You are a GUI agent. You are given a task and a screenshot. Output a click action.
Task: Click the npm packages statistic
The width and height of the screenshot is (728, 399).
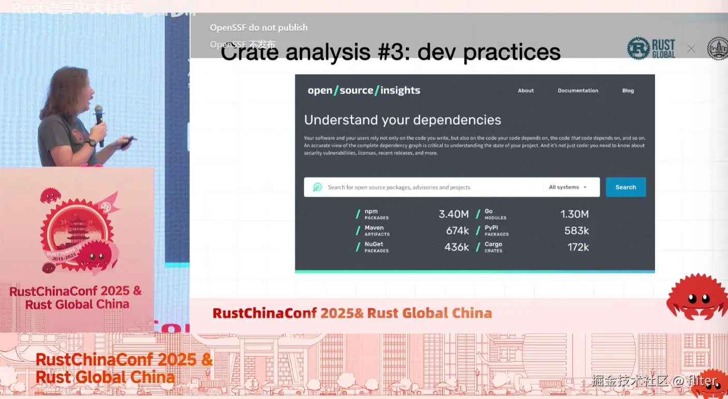pyautogui.click(x=412, y=214)
